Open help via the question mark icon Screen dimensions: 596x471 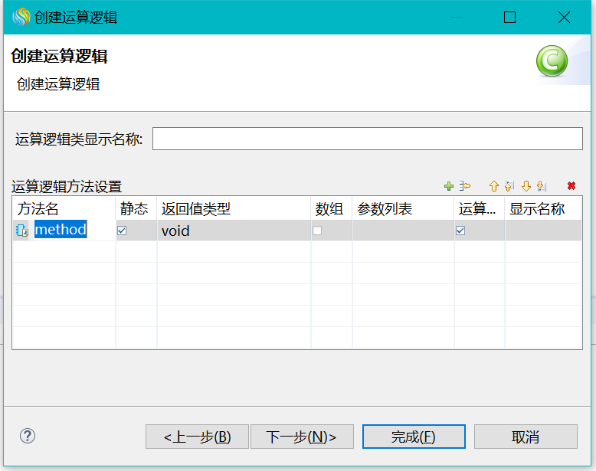click(28, 436)
